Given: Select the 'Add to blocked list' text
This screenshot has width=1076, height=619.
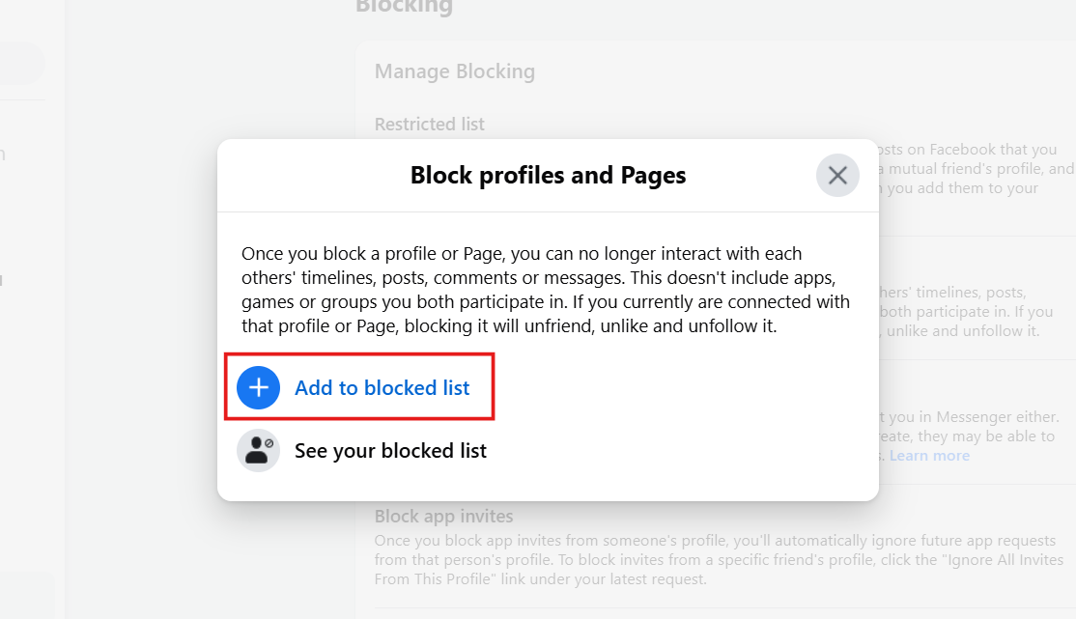Looking at the screenshot, I should [382, 388].
